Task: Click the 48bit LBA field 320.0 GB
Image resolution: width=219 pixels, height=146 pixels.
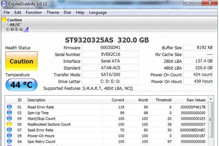Action: 198,68
